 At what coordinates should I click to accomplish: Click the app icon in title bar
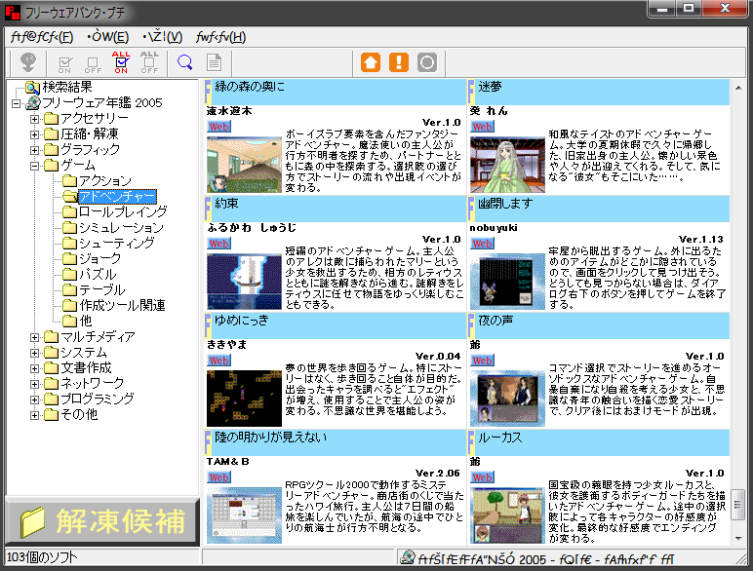[x=12, y=12]
